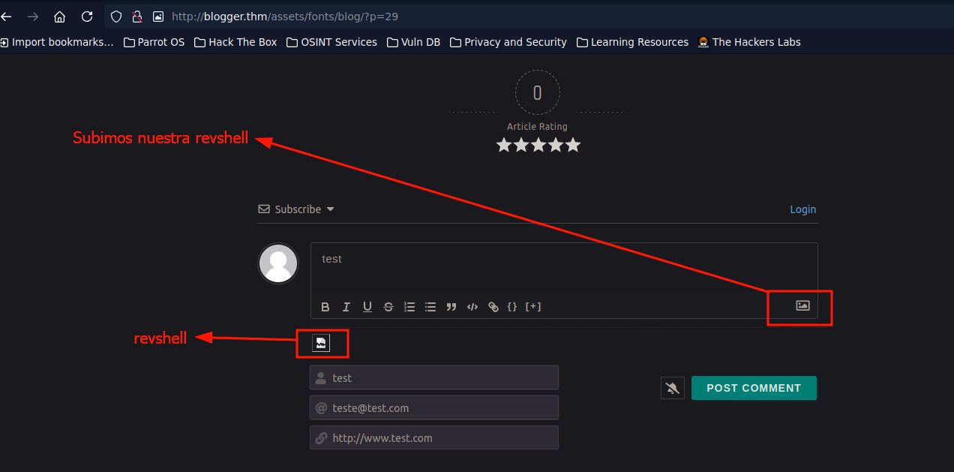Viewport: 954px width, 472px height.
Task: Rate the article with the fifth star
Action: click(x=573, y=145)
